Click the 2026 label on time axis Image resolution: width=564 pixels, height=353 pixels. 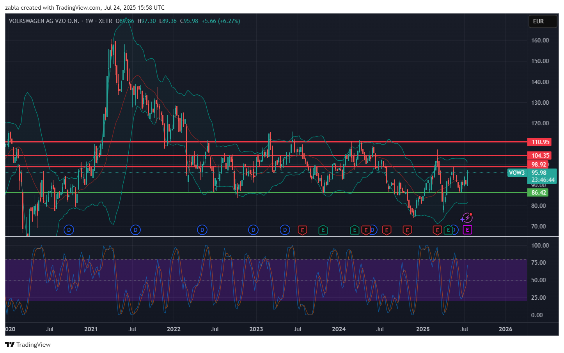click(x=505, y=329)
